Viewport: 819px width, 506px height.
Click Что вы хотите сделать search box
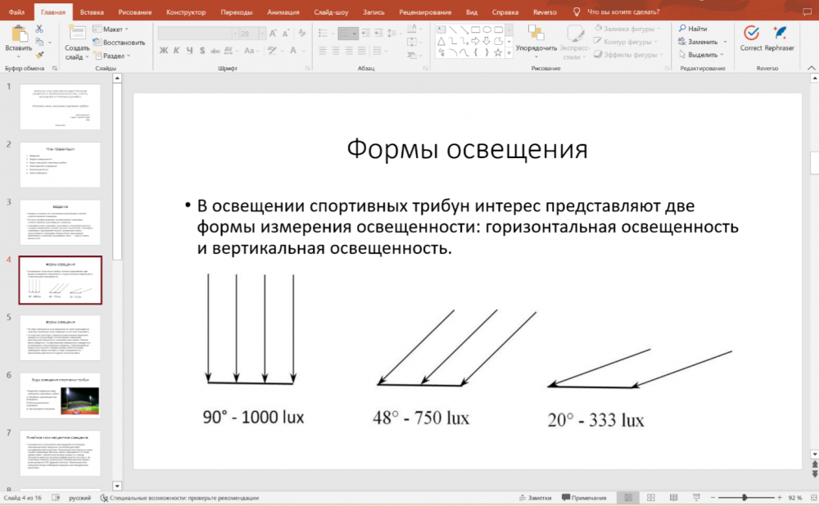(x=623, y=11)
